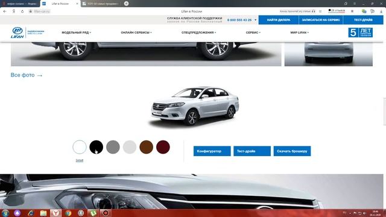Click the LIFAN logo
The height and width of the screenshot is (217, 386).
(x=17, y=33)
